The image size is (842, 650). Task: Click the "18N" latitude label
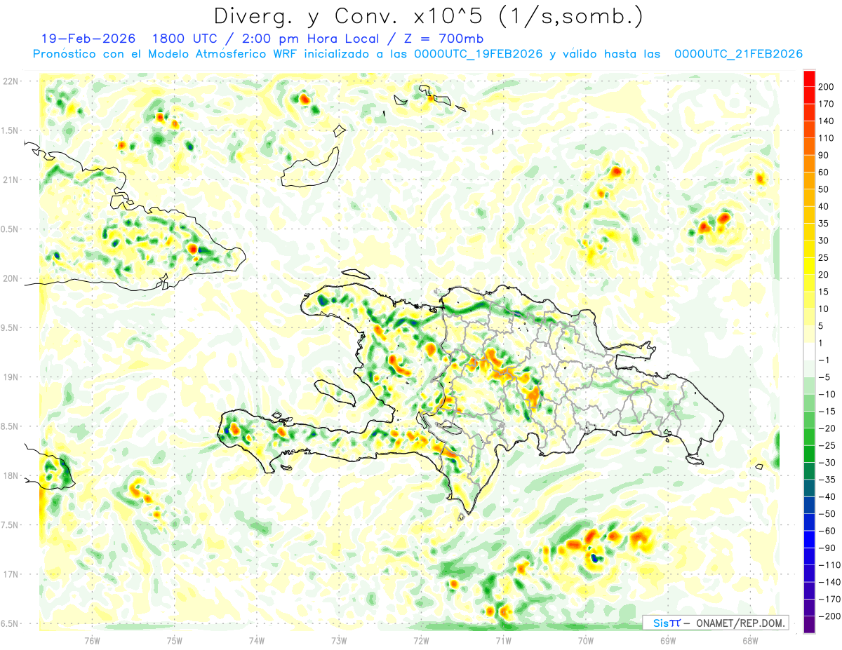11,476
